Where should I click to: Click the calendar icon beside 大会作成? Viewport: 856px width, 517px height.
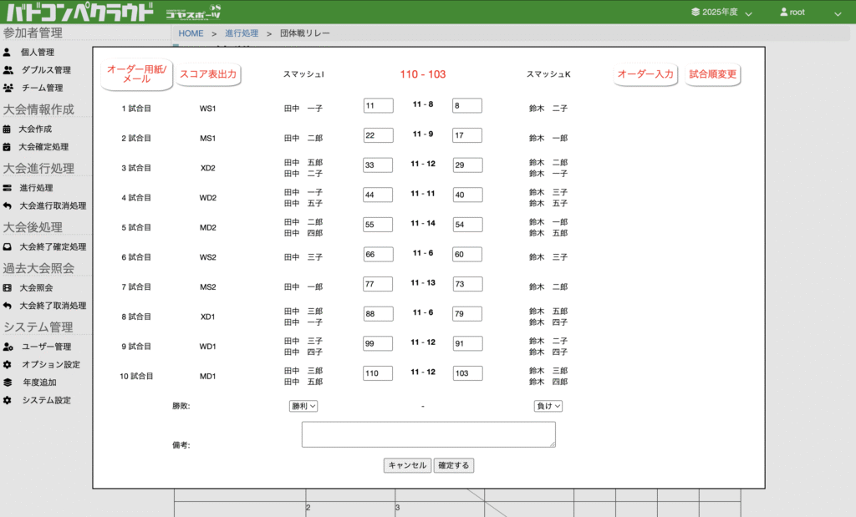(x=8, y=129)
